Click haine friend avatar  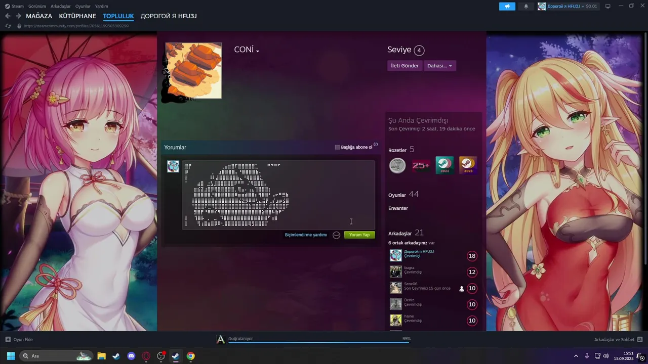pos(395,321)
